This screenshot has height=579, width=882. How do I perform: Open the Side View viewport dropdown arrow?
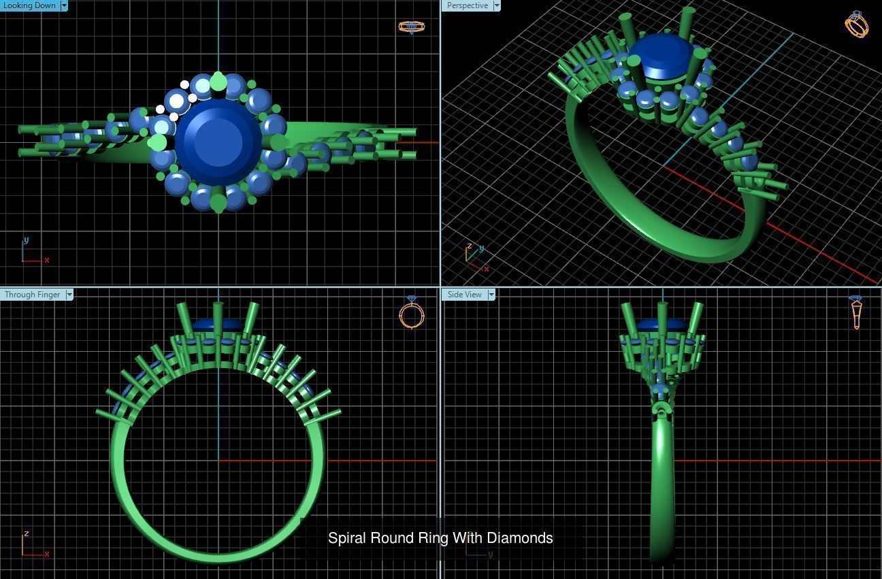[x=491, y=295]
